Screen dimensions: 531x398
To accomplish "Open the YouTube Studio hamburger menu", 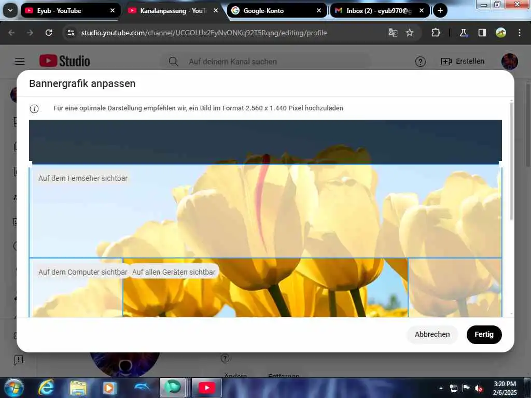I will (20, 61).
